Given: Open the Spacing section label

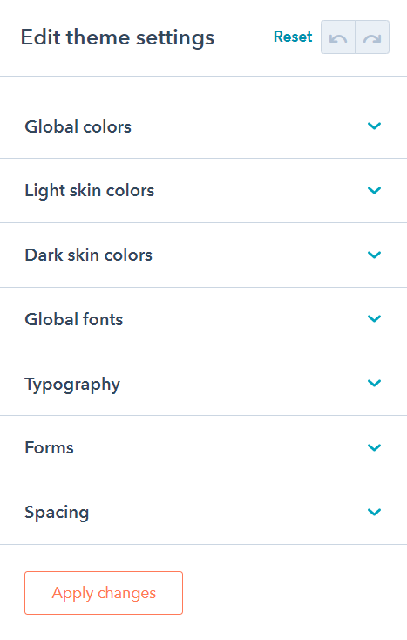Looking at the screenshot, I should pos(57,513).
